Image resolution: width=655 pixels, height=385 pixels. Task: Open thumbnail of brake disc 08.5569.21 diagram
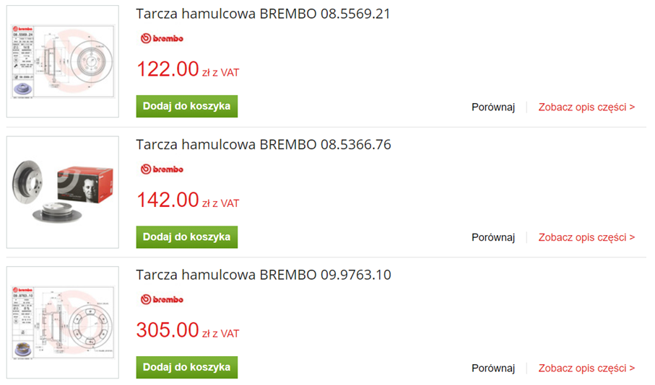(x=62, y=61)
